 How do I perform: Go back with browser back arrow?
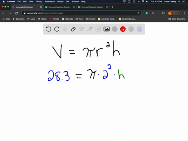pyautogui.click(x=4, y=13)
